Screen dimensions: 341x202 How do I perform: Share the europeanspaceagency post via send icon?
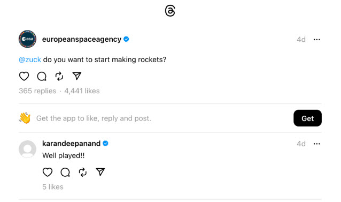[x=77, y=76]
